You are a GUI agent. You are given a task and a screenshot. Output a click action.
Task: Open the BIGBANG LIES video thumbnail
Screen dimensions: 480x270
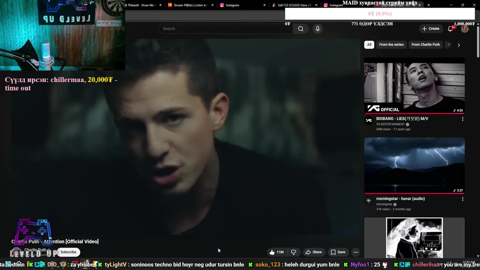tap(414, 85)
